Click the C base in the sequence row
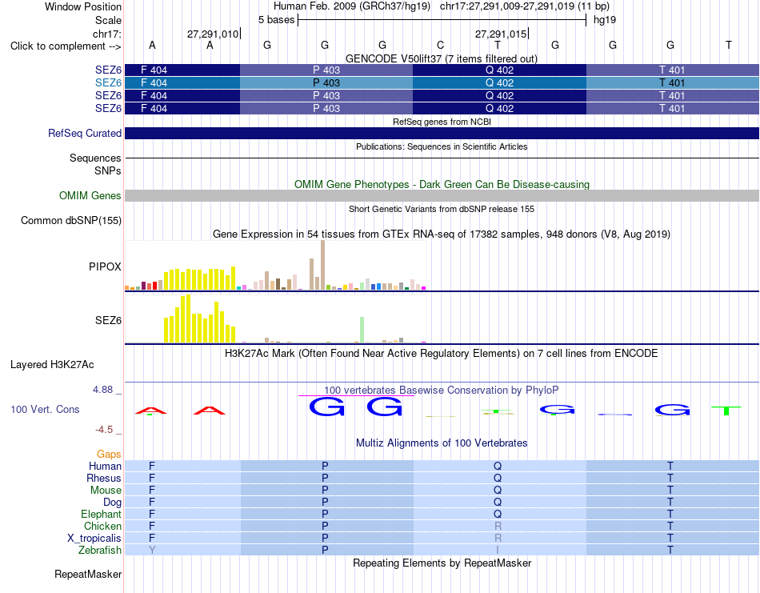 click(x=440, y=45)
